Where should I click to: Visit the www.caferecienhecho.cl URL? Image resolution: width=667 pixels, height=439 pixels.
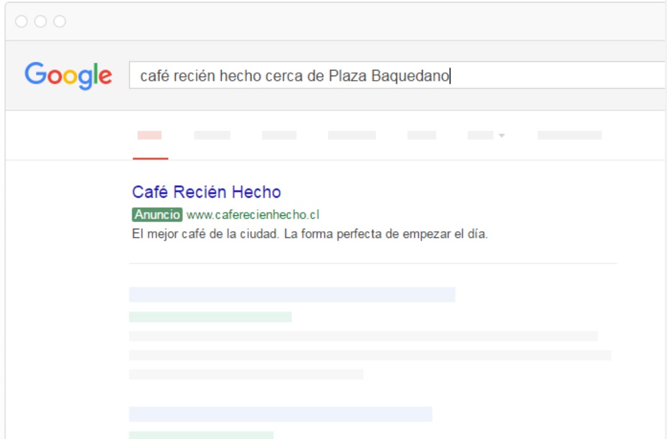(x=253, y=215)
